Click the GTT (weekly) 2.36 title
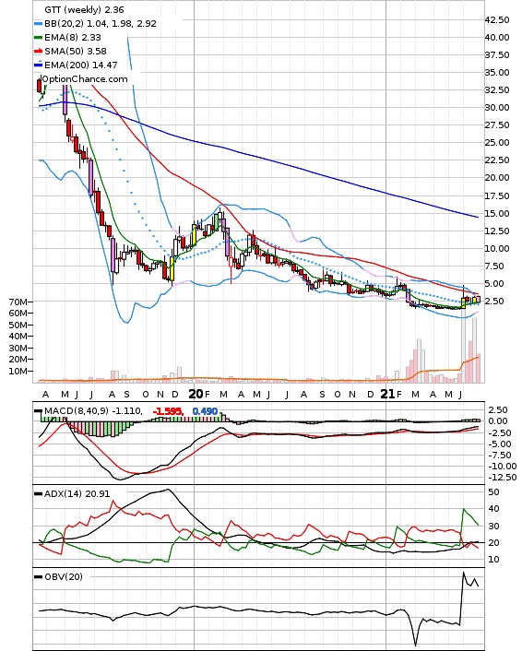This screenshot has height=651, width=522. (x=84, y=9)
